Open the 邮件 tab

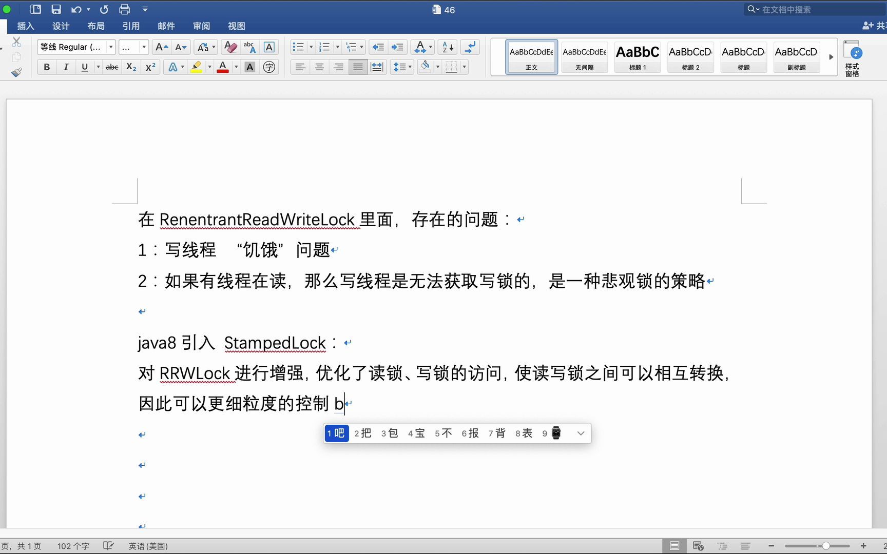coord(166,26)
